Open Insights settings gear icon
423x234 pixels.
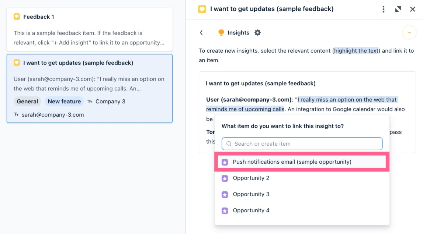(257, 33)
